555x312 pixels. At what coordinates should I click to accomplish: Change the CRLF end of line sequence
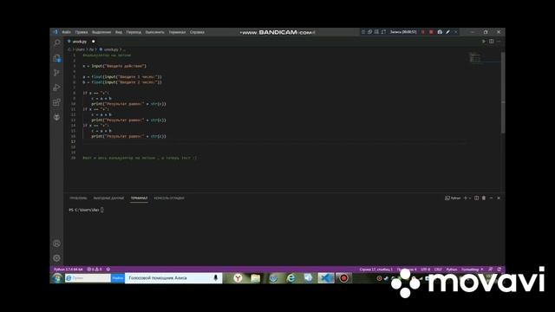438,270
